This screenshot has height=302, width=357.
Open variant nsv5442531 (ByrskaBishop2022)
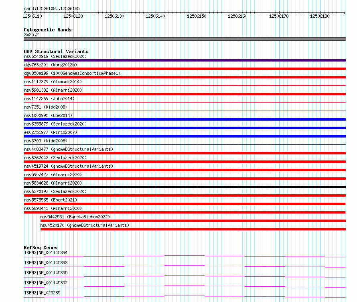point(75,217)
